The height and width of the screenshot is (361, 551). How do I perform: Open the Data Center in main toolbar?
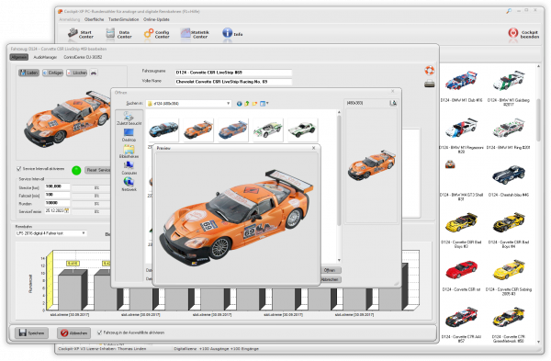[x=118, y=34]
